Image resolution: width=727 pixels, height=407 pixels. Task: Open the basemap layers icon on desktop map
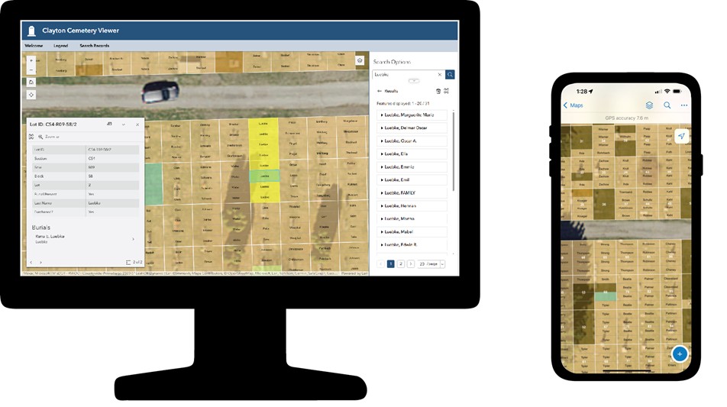tap(360, 60)
